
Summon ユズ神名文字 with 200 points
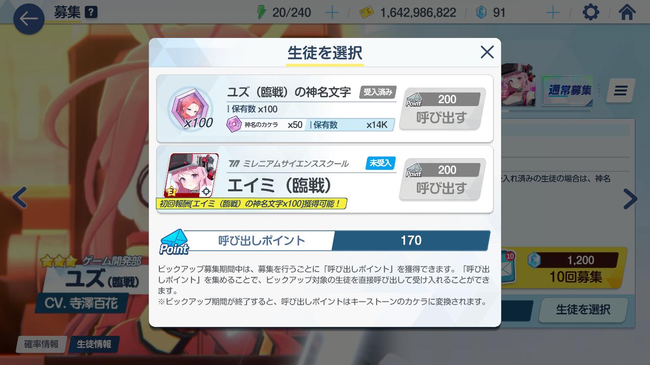[442, 109]
